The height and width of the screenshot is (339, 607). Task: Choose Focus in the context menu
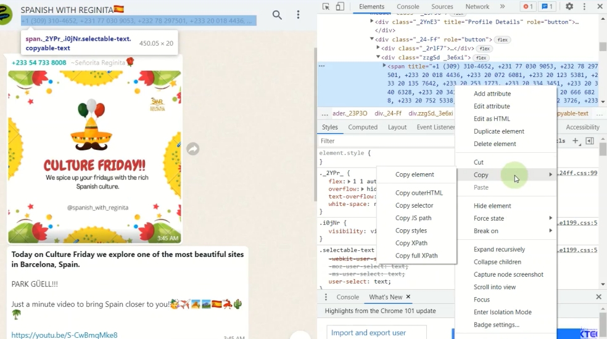point(506,300)
